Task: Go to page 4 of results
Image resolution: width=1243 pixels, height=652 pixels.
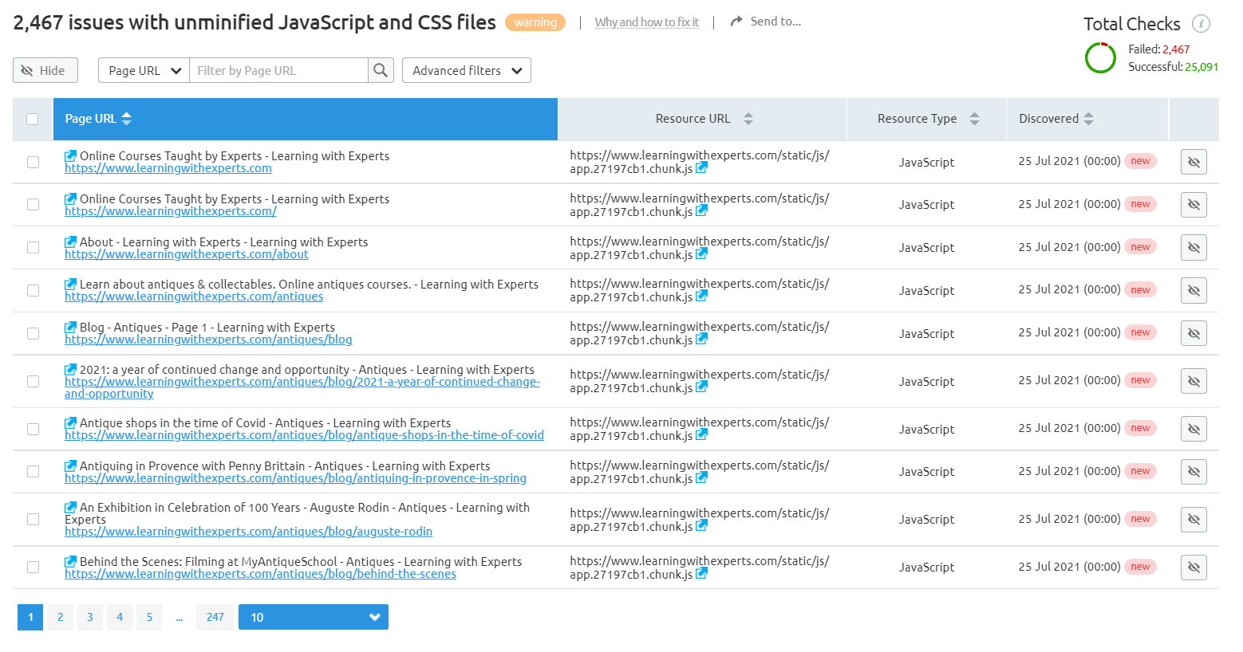Action: point(120,617)
